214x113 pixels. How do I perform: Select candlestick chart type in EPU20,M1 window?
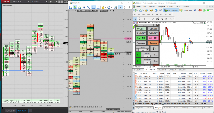[75, 7]
